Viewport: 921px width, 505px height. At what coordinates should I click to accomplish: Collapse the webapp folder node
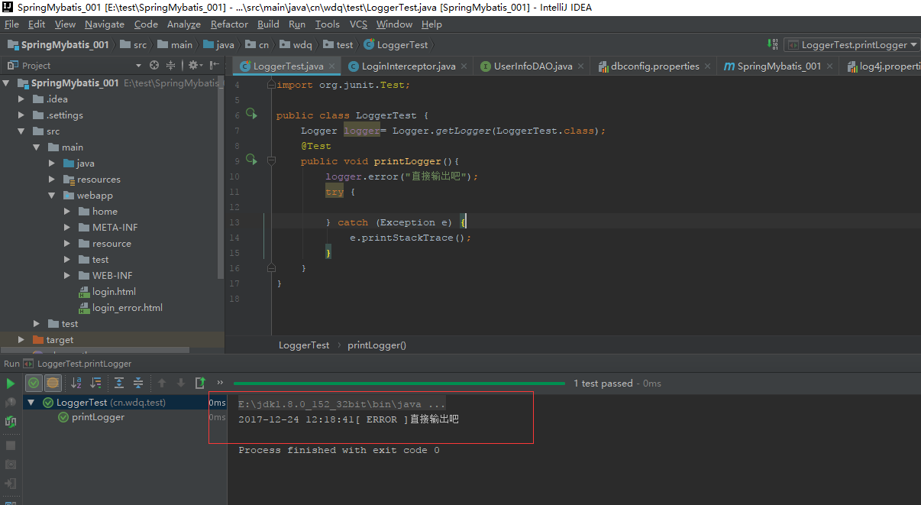[52, 196]
